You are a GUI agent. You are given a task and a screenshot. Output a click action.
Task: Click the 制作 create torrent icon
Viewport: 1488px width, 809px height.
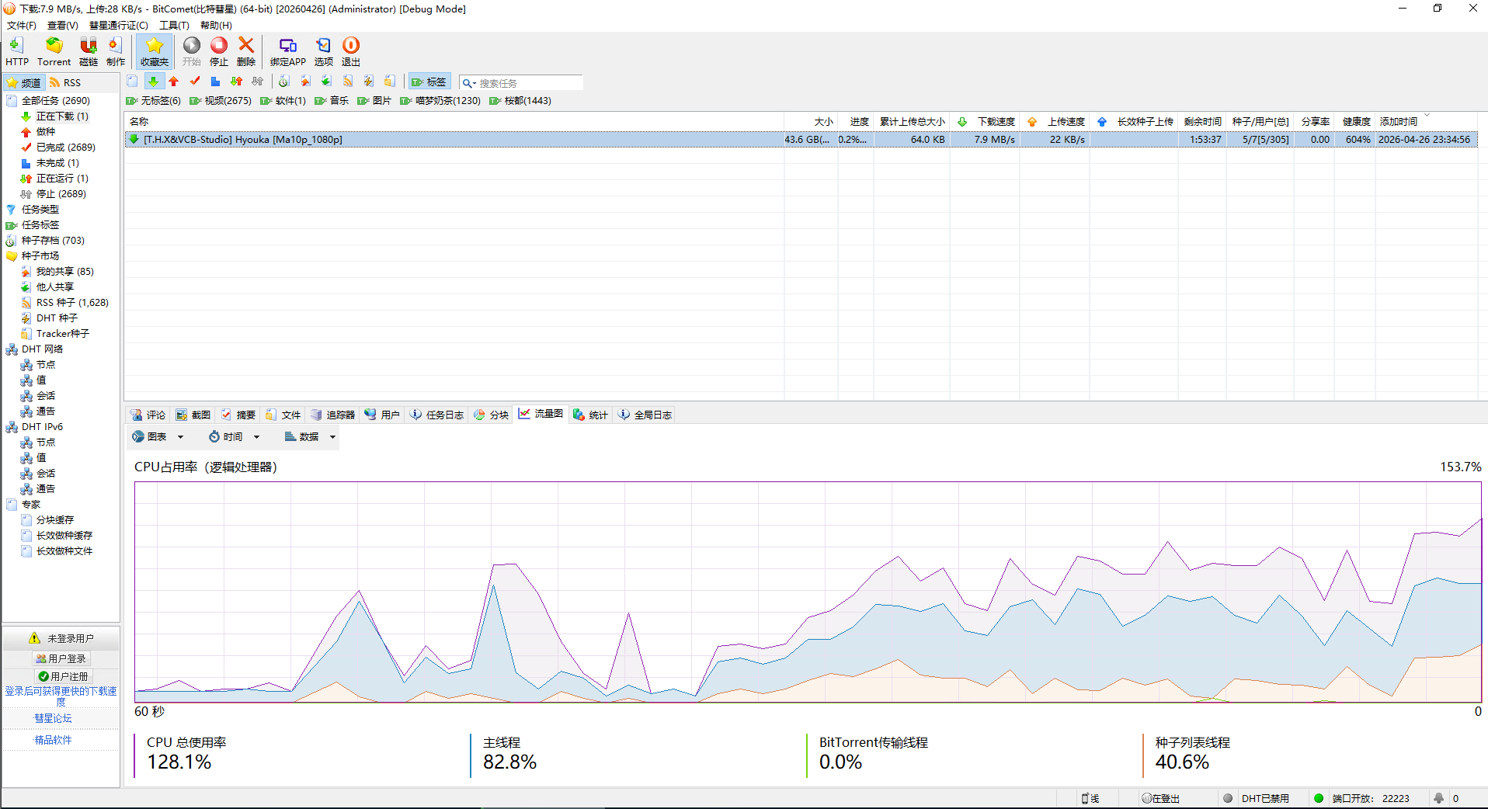(x=116, y=51)
